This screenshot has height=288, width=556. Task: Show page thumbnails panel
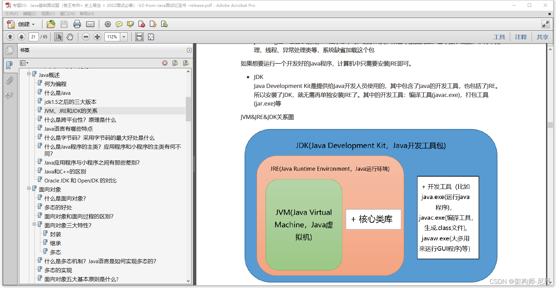click(x=10, y=51)
